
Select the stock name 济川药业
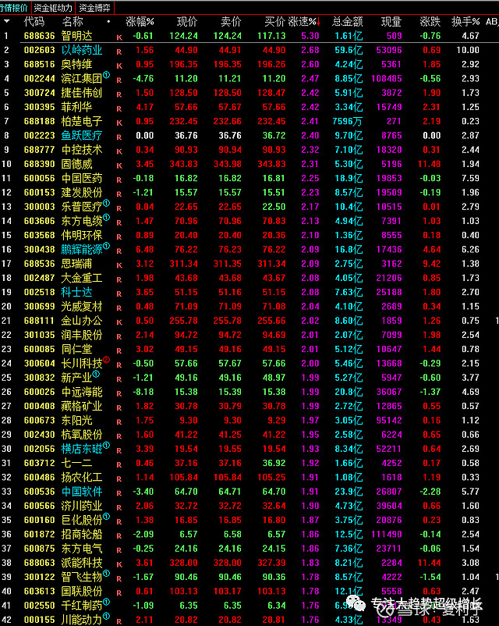tap(82, 506)
